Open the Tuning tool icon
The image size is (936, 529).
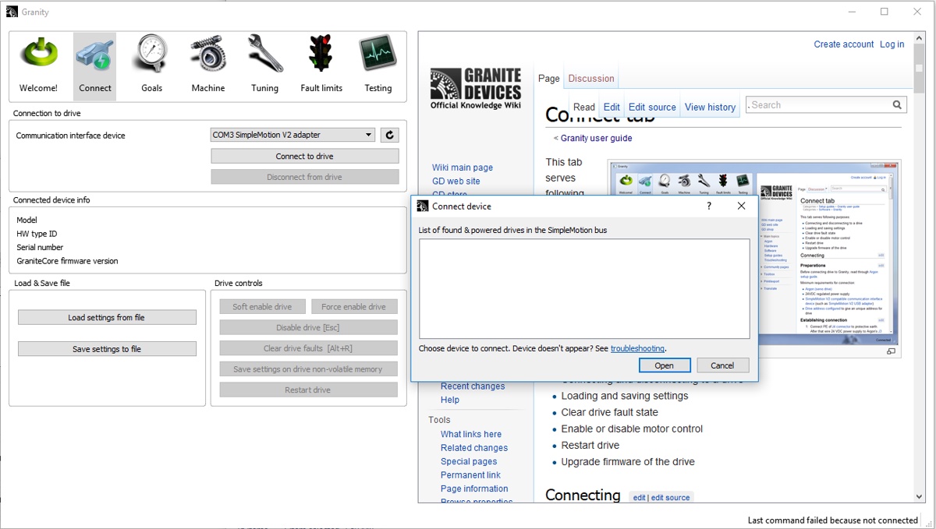(x=264, y=56)
